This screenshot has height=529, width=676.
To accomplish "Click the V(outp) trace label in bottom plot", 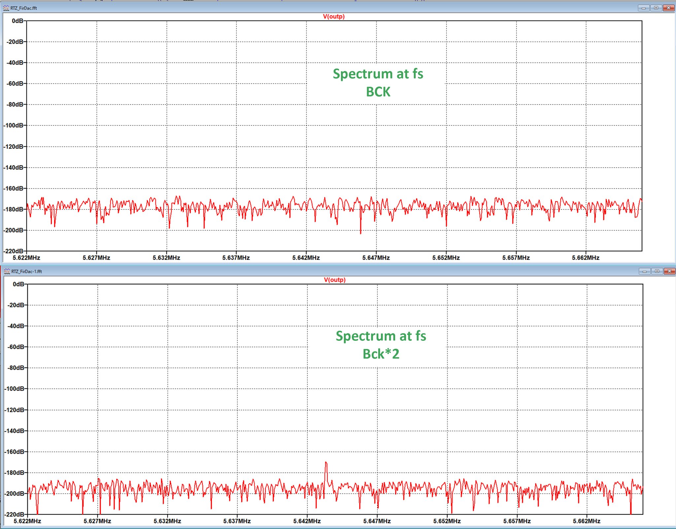I will pyautogui.click(x=335, y=280).
